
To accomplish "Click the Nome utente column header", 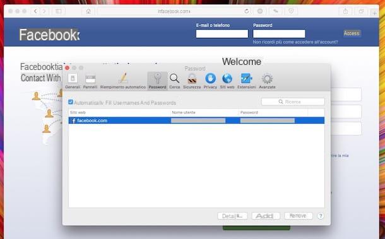I will tap(204, 112).
